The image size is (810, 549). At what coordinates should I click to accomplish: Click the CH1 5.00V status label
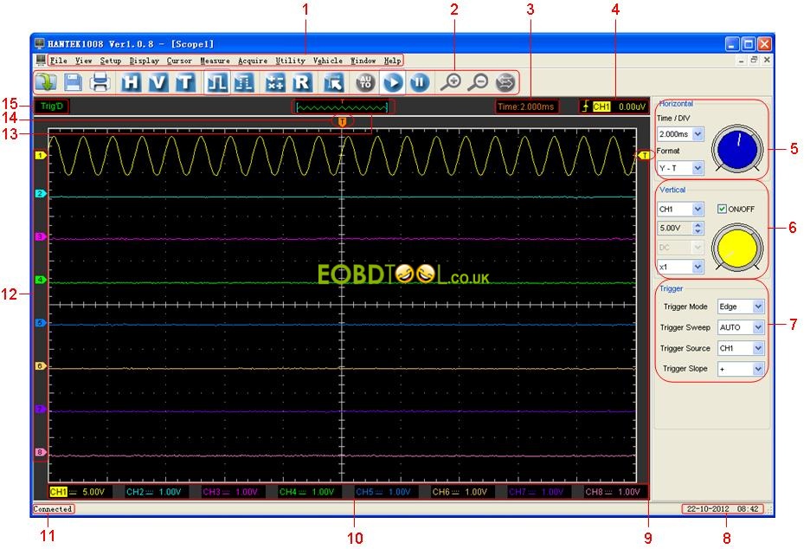pyautogui.click(x=78, y=492)
